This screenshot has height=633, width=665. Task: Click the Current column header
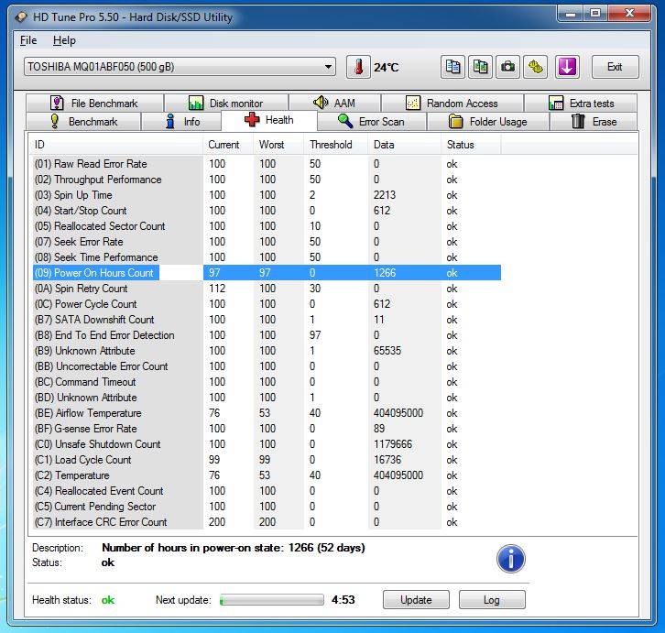click(x=228, y=145)
